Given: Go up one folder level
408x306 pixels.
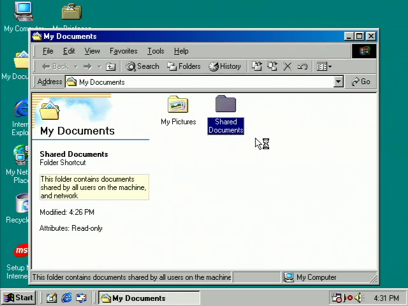Looking at the screenshot, I should [110, 66].
